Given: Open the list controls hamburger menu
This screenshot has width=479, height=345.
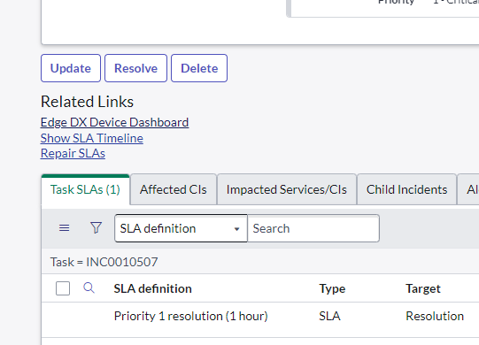Looking at the screenshot, I should point(64,228).
